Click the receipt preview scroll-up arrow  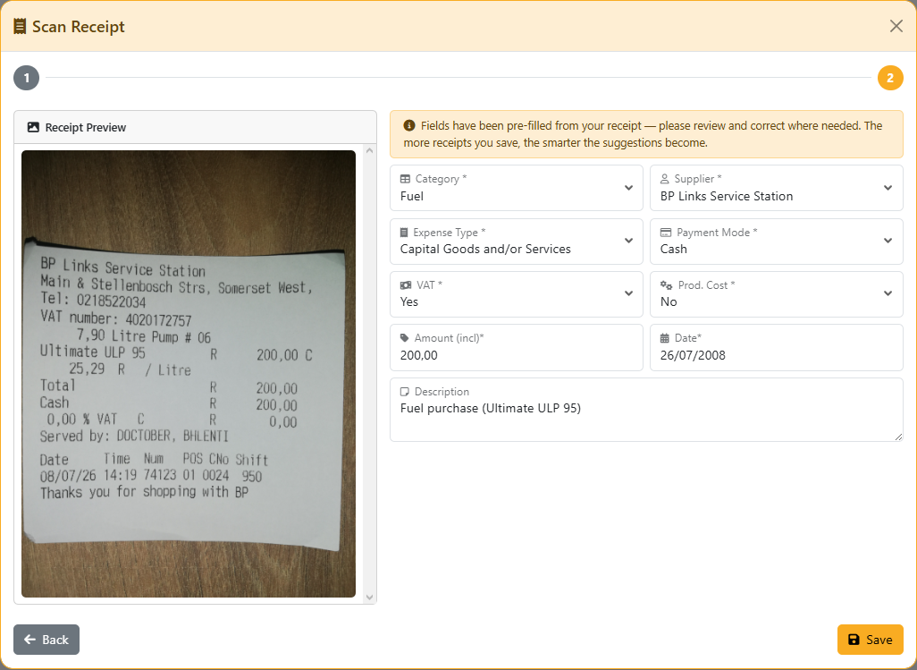pyautogui.click(x=369, y=151)
